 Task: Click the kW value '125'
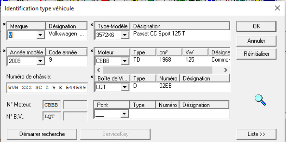coord(190,60)
